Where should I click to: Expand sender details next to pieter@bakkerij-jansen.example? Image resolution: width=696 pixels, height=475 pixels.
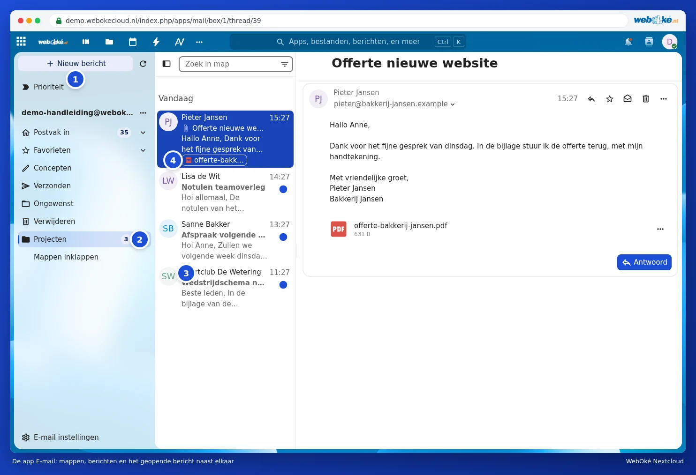(453, 104)
